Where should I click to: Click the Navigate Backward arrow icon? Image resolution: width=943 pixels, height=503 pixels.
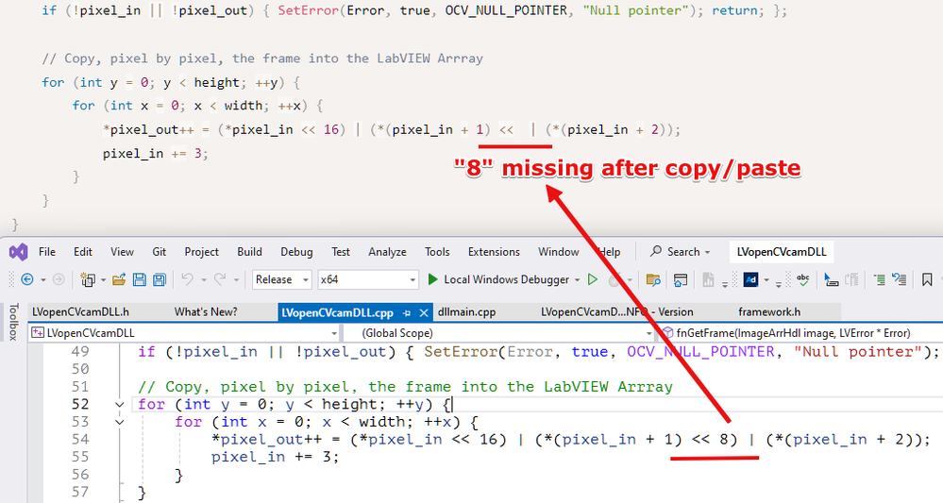click(x=26, y=279)
